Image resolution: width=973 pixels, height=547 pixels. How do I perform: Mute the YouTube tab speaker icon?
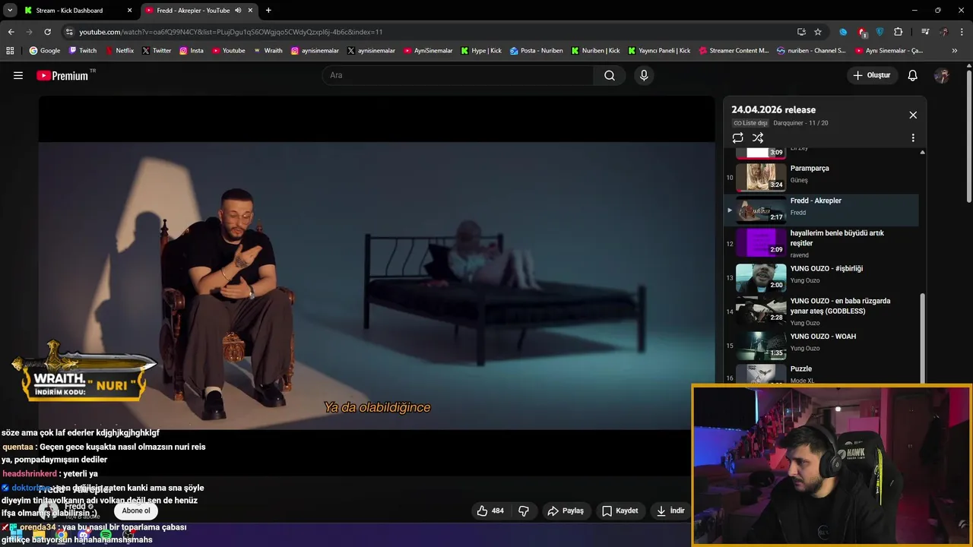click(238, 11)
